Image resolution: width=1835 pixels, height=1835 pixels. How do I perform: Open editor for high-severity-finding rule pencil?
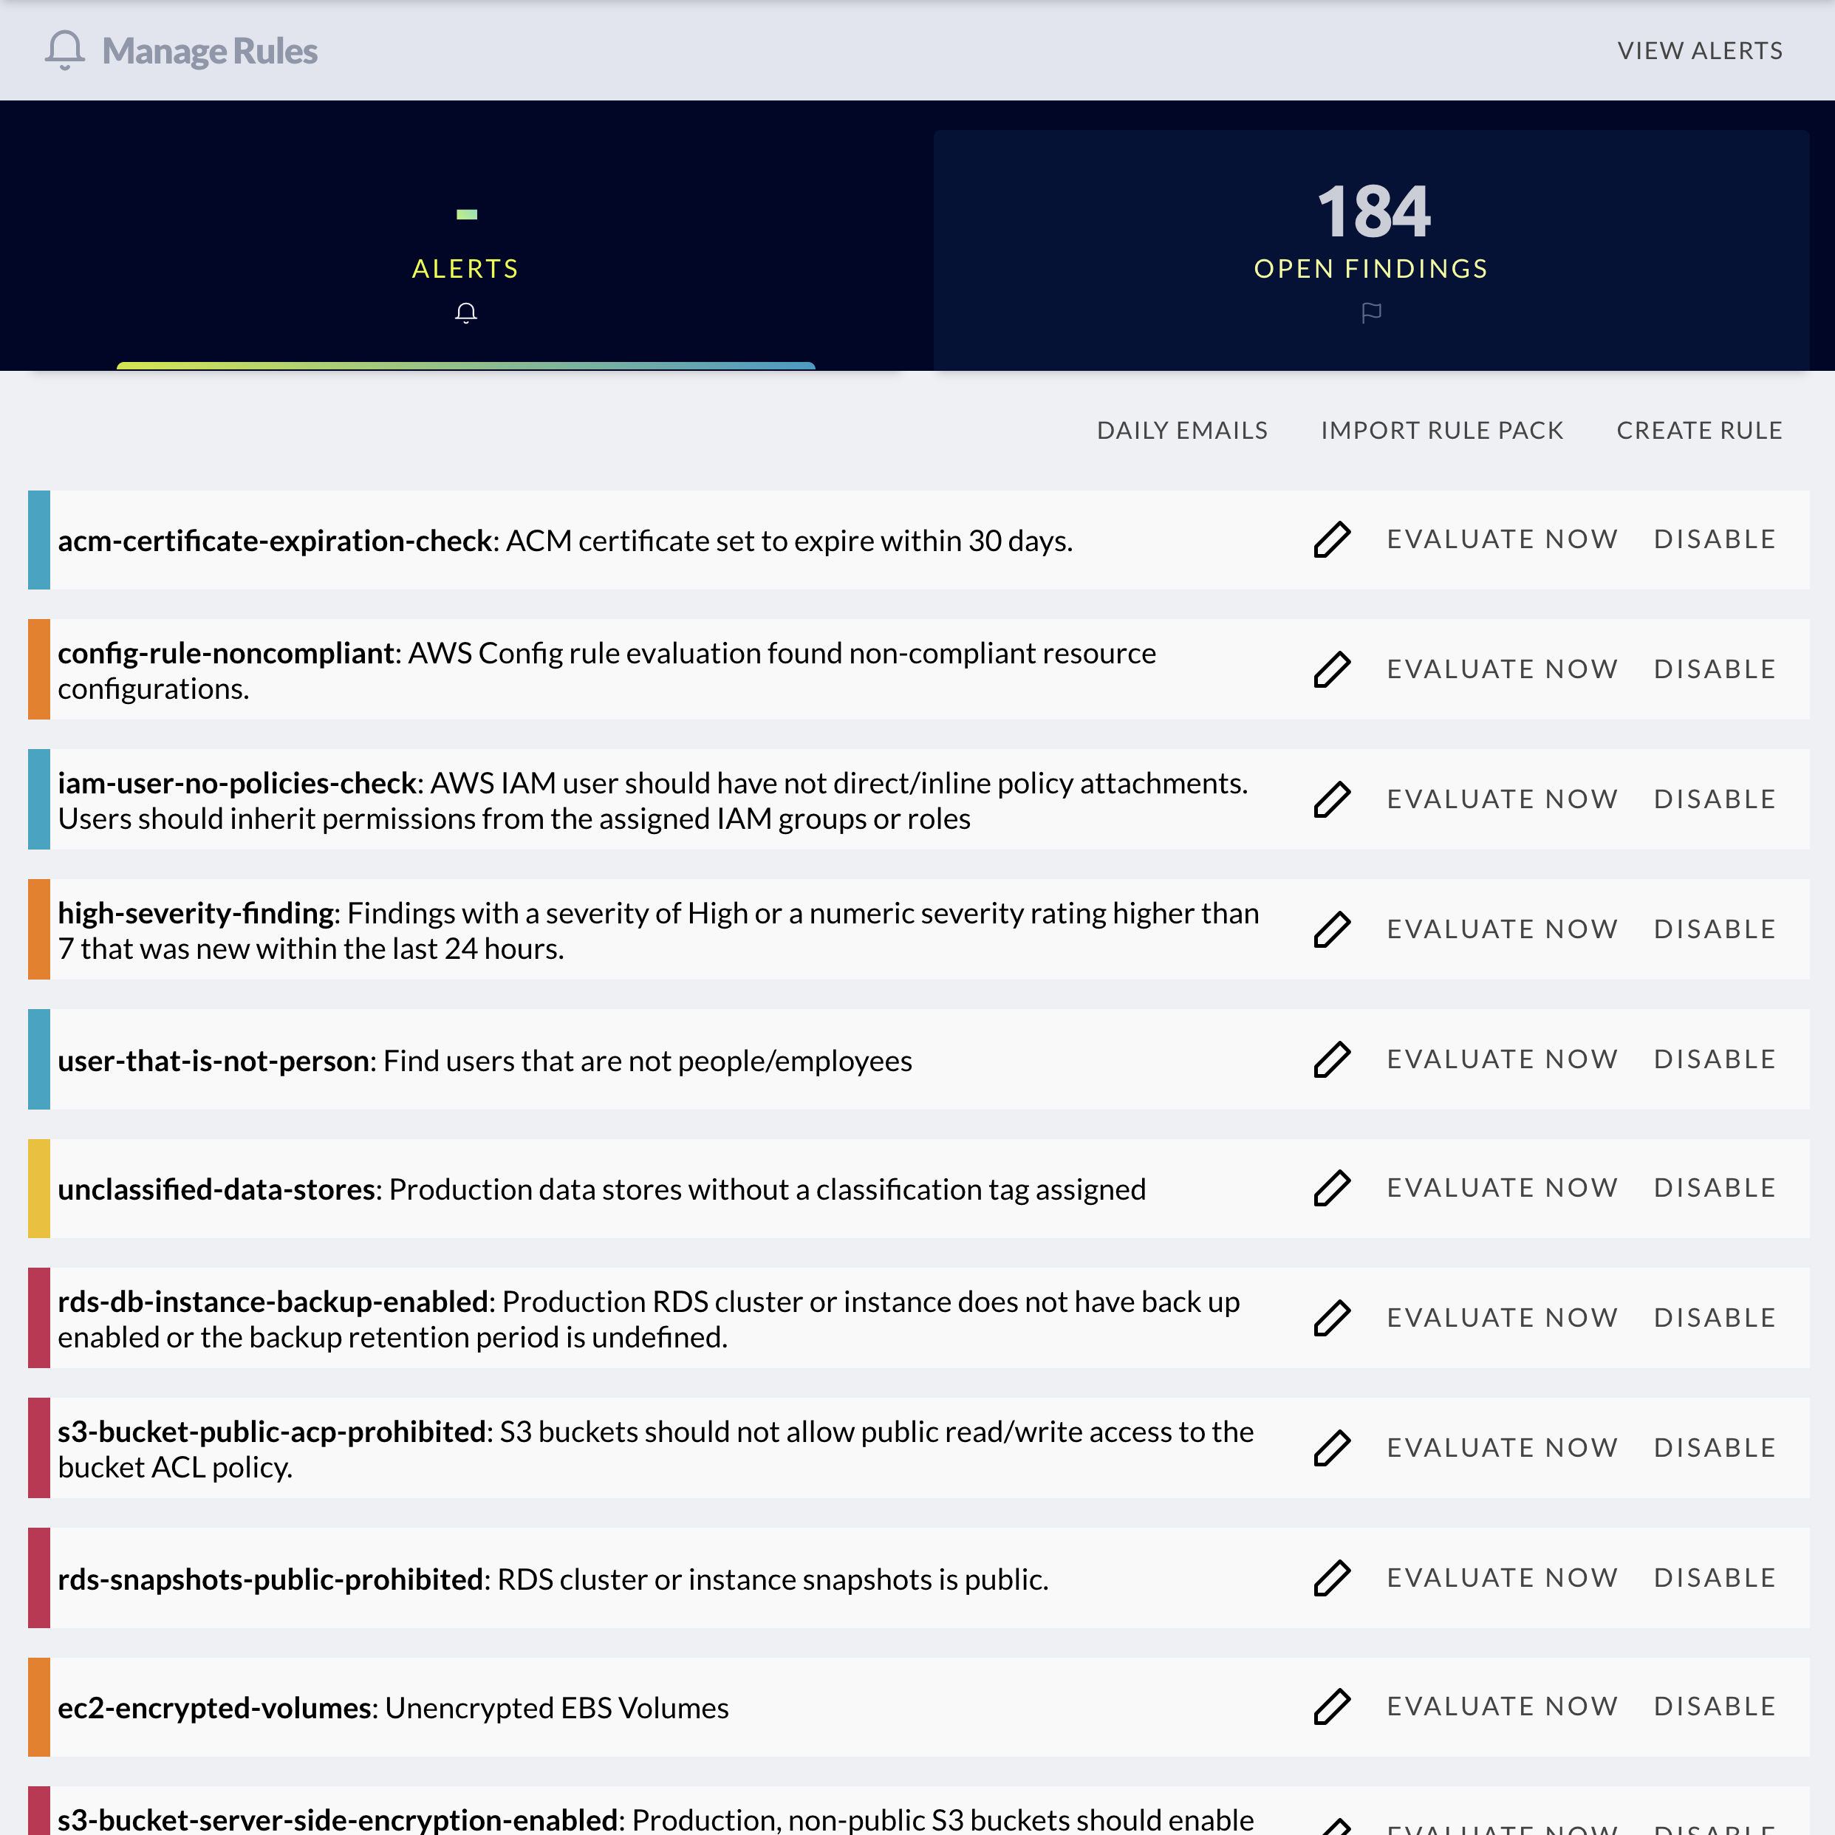1332,930
